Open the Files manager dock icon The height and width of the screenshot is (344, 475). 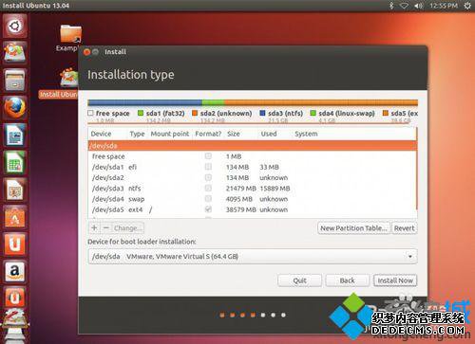[x=15, y=80]
